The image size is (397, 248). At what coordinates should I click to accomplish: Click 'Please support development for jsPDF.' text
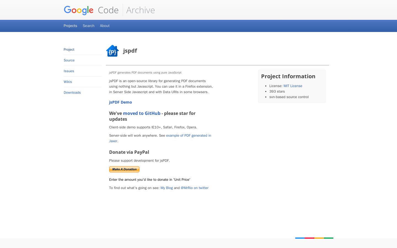coord(140,161)
